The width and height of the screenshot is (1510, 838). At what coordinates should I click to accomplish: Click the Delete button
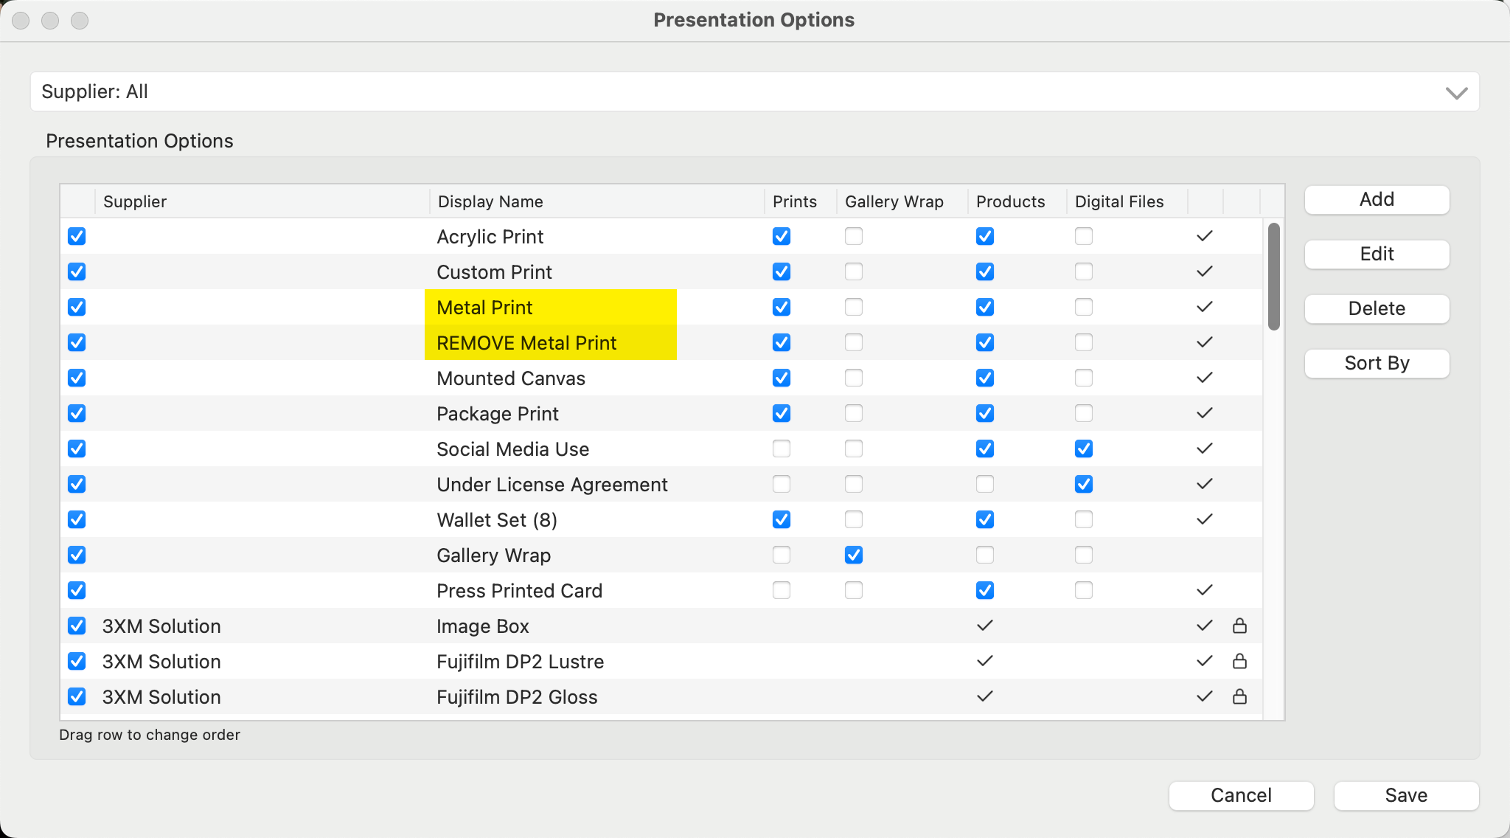tap(1376, 308)
